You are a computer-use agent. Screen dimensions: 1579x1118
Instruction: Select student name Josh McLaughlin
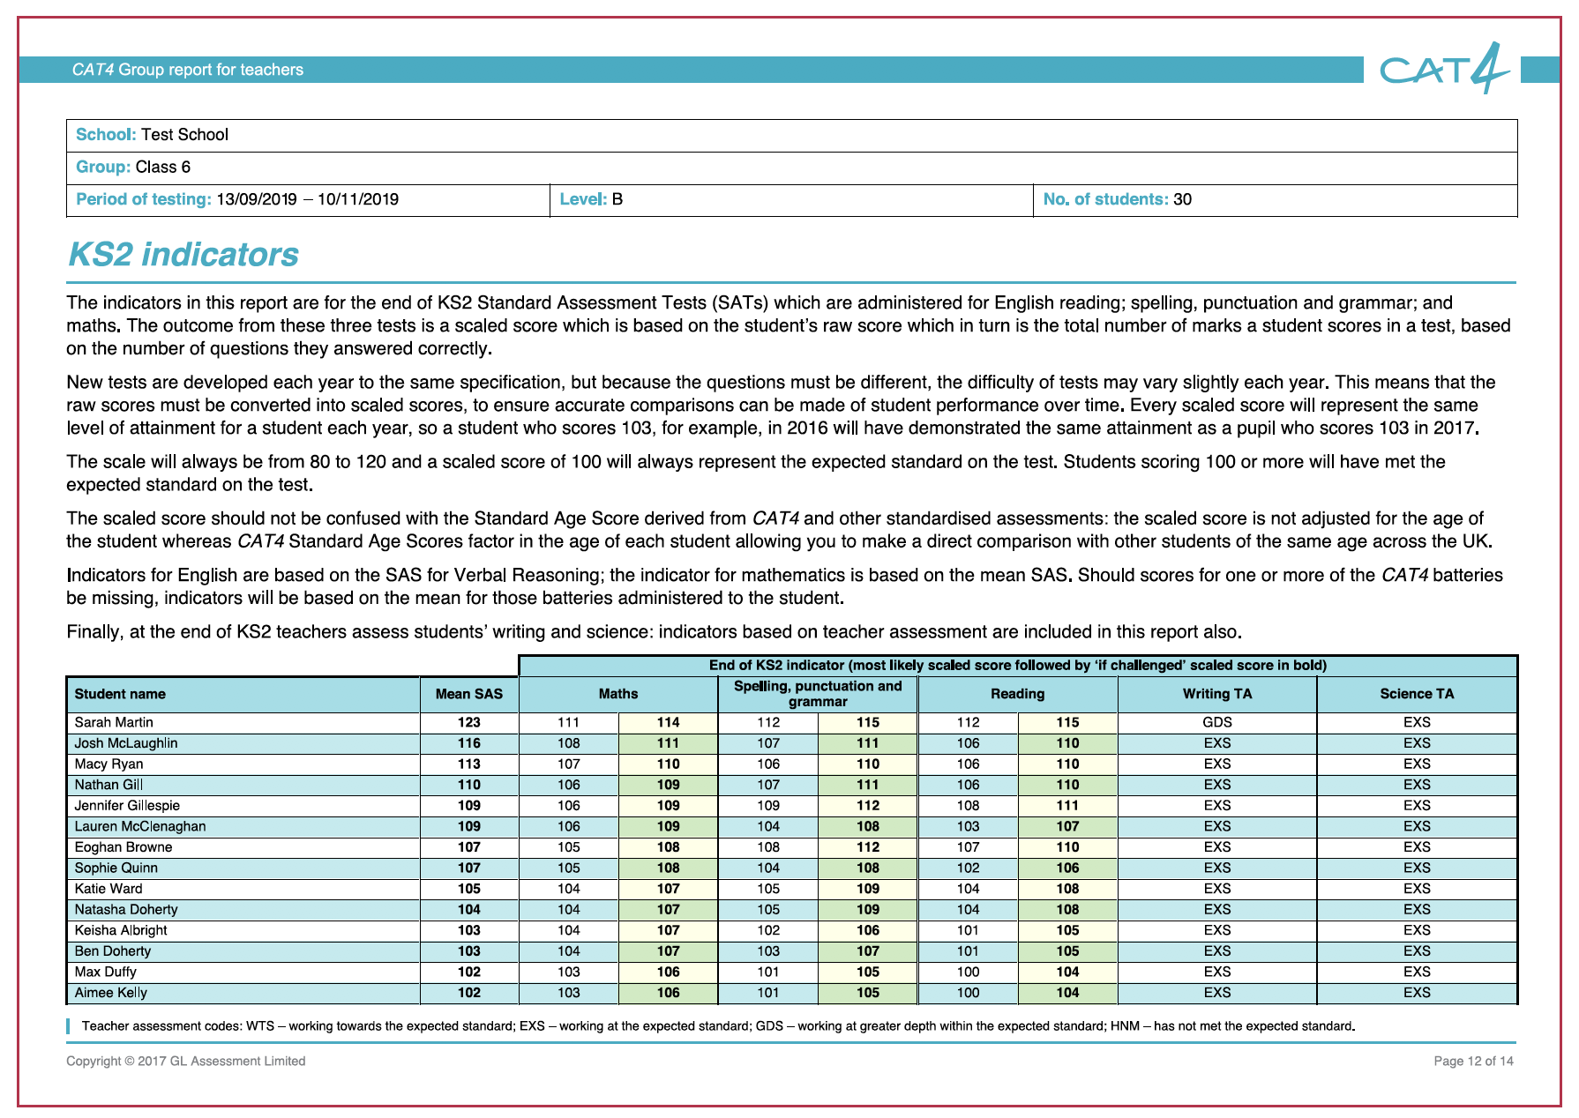coord(126,743)
